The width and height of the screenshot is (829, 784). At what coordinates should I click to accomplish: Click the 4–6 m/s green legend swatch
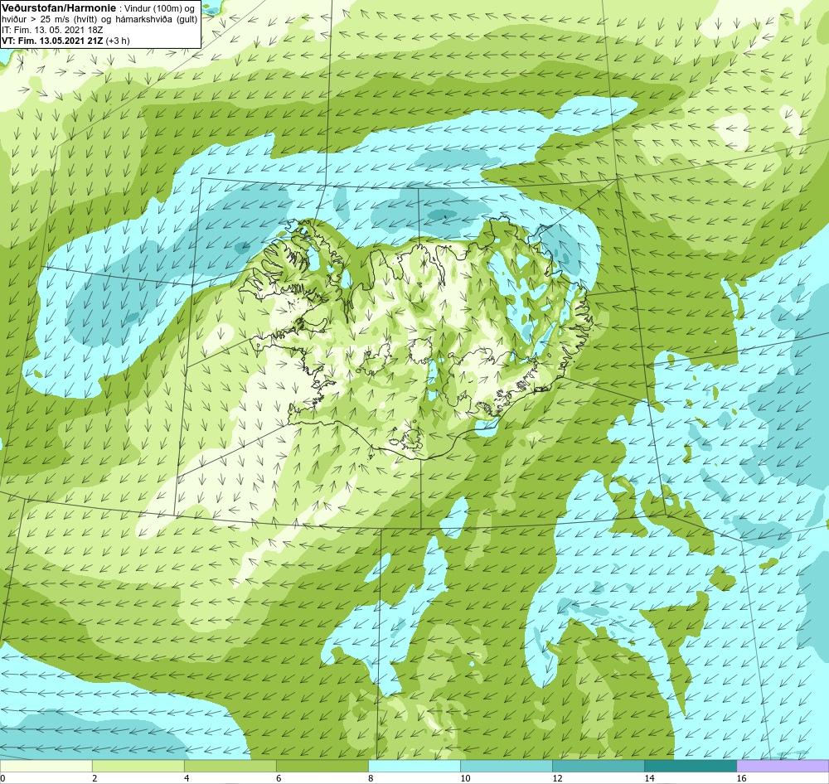pos(230,766)
